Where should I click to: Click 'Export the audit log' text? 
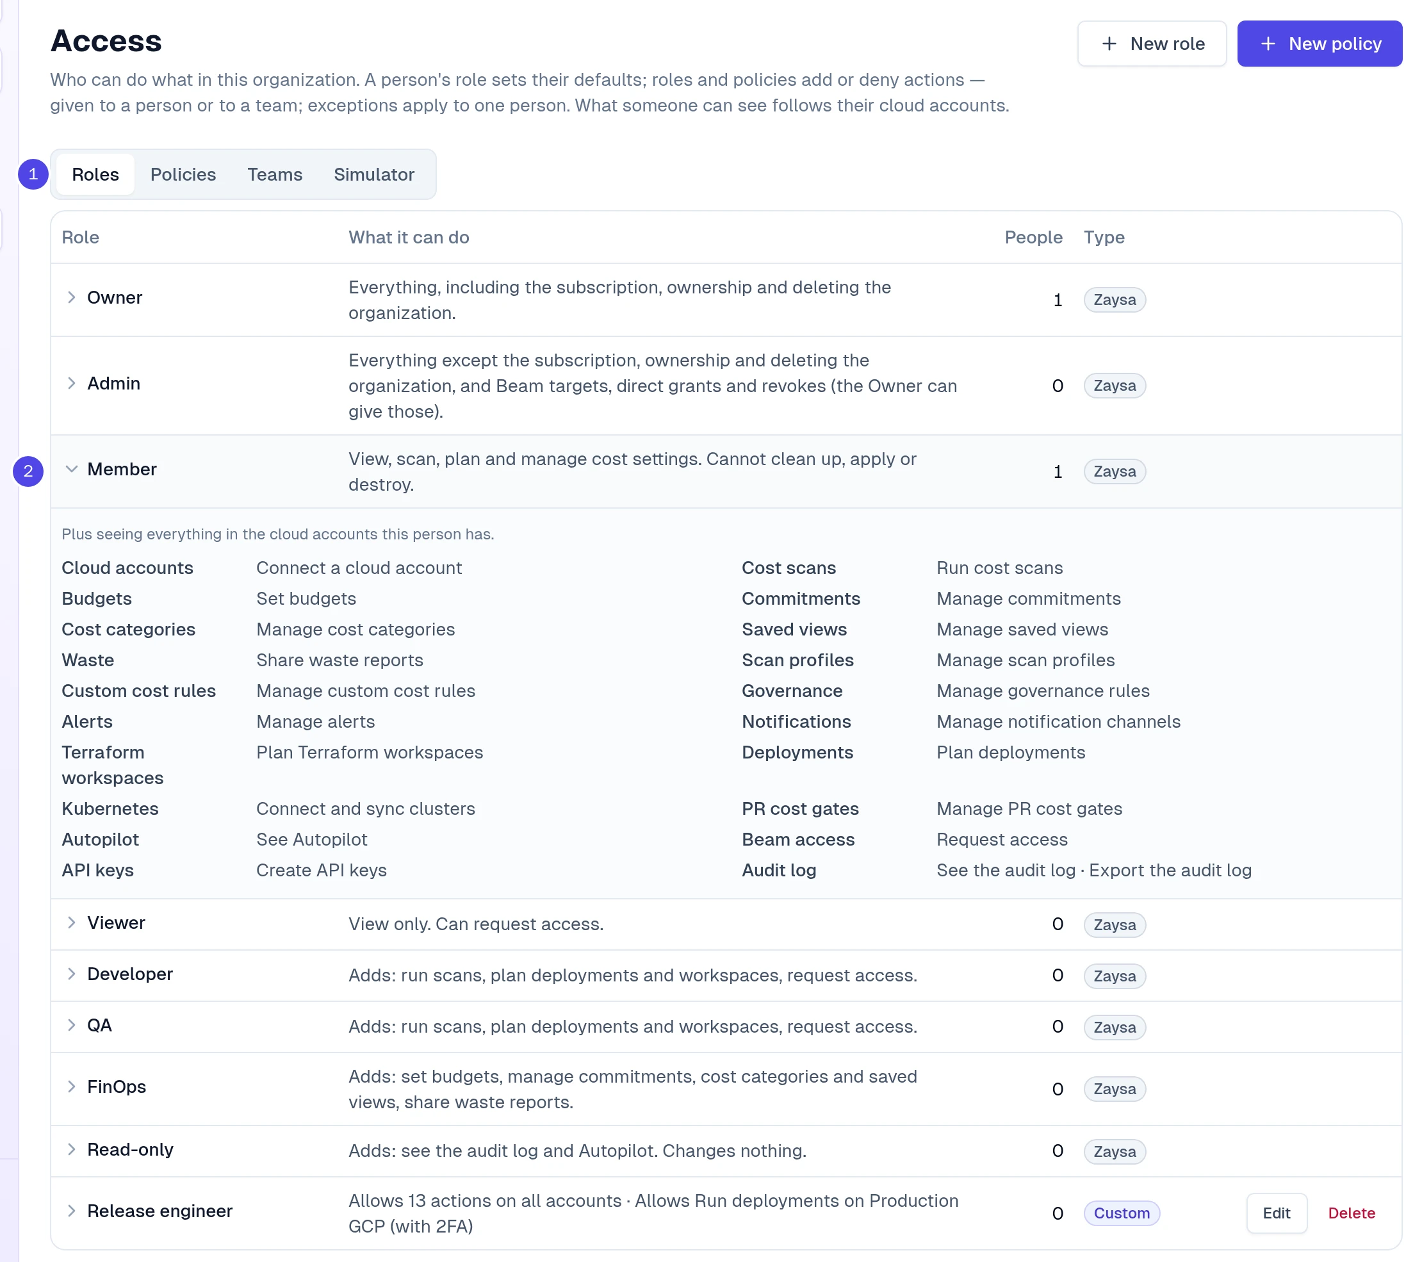click(x=1170, y=871)
